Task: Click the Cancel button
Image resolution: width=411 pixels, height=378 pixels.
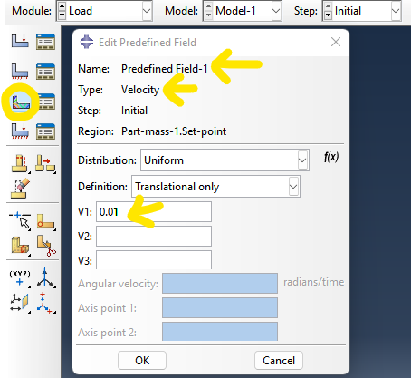Action: 279,360
